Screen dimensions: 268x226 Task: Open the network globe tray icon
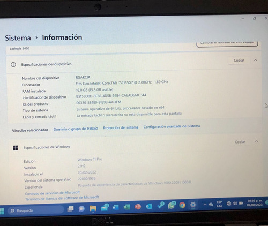coord(229,204)
